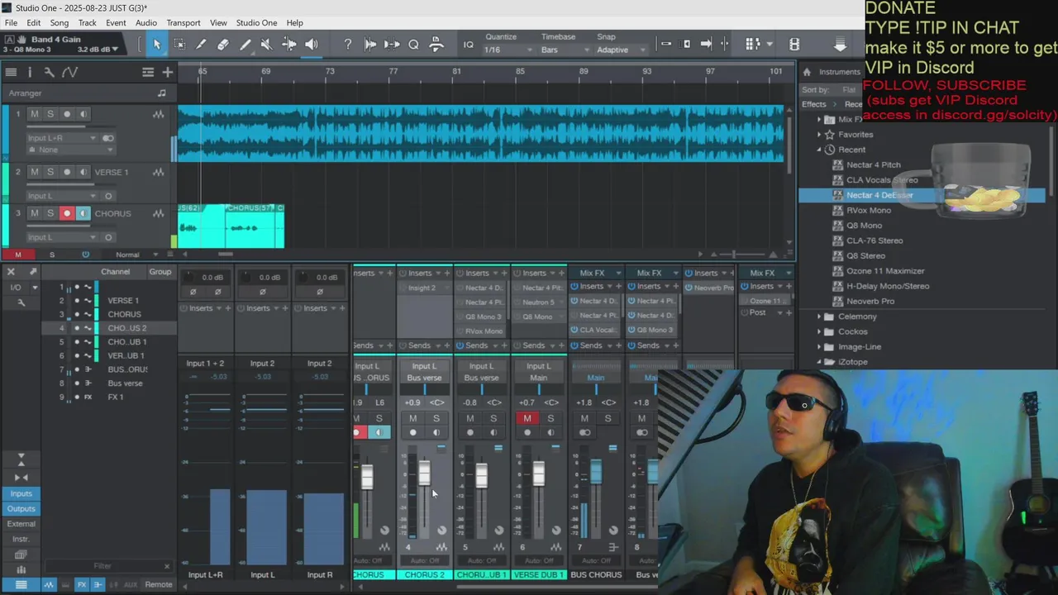Solo the VERSE 1 track
The image size is (1058, 595).
click(x=50, y=172)
